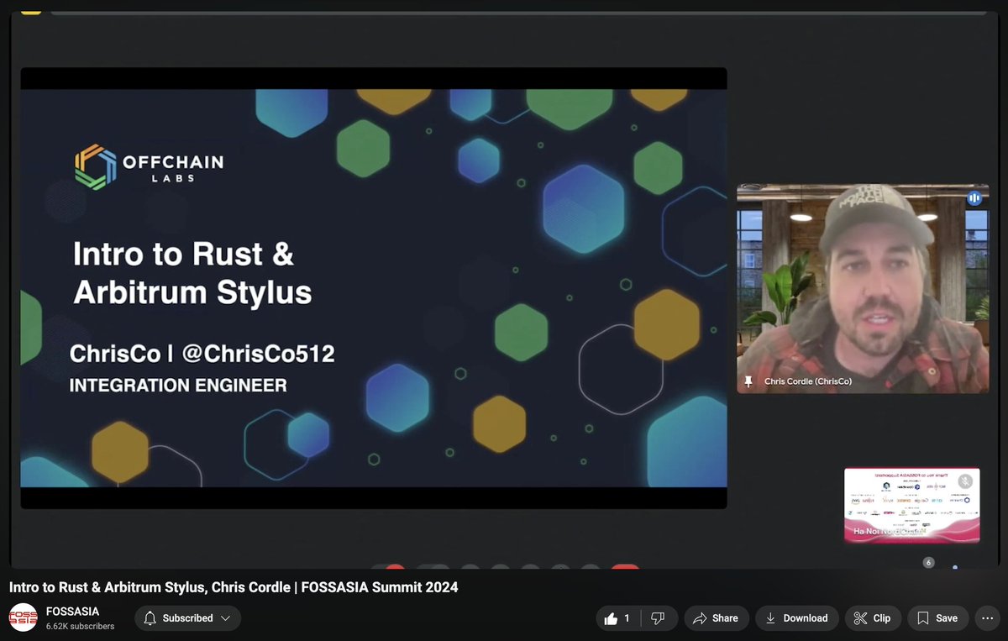Click the 6.62K subscribers text
This screenshot has width=1008, height=641.
click(x=80, y=627)
